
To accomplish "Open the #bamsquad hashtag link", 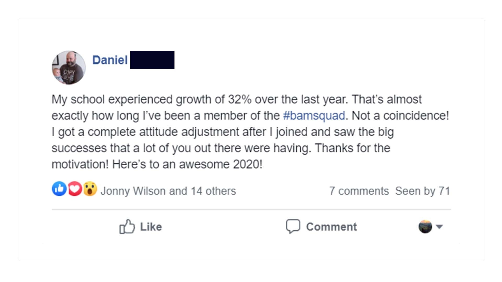I will (x=314, y=116).
